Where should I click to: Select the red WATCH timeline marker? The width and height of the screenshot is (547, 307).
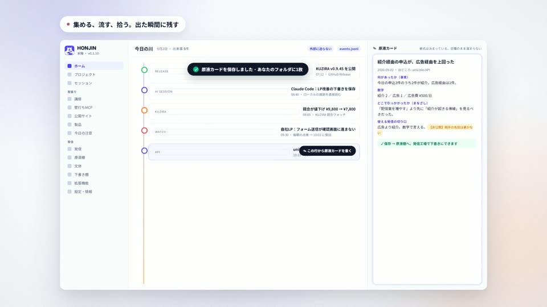(x=144, y=131)
